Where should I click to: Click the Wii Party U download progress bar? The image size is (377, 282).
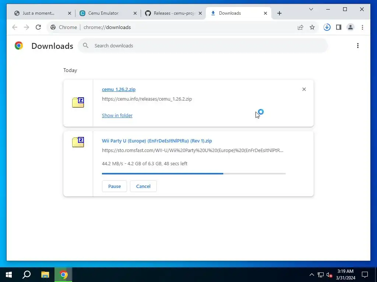coord(194,173)
